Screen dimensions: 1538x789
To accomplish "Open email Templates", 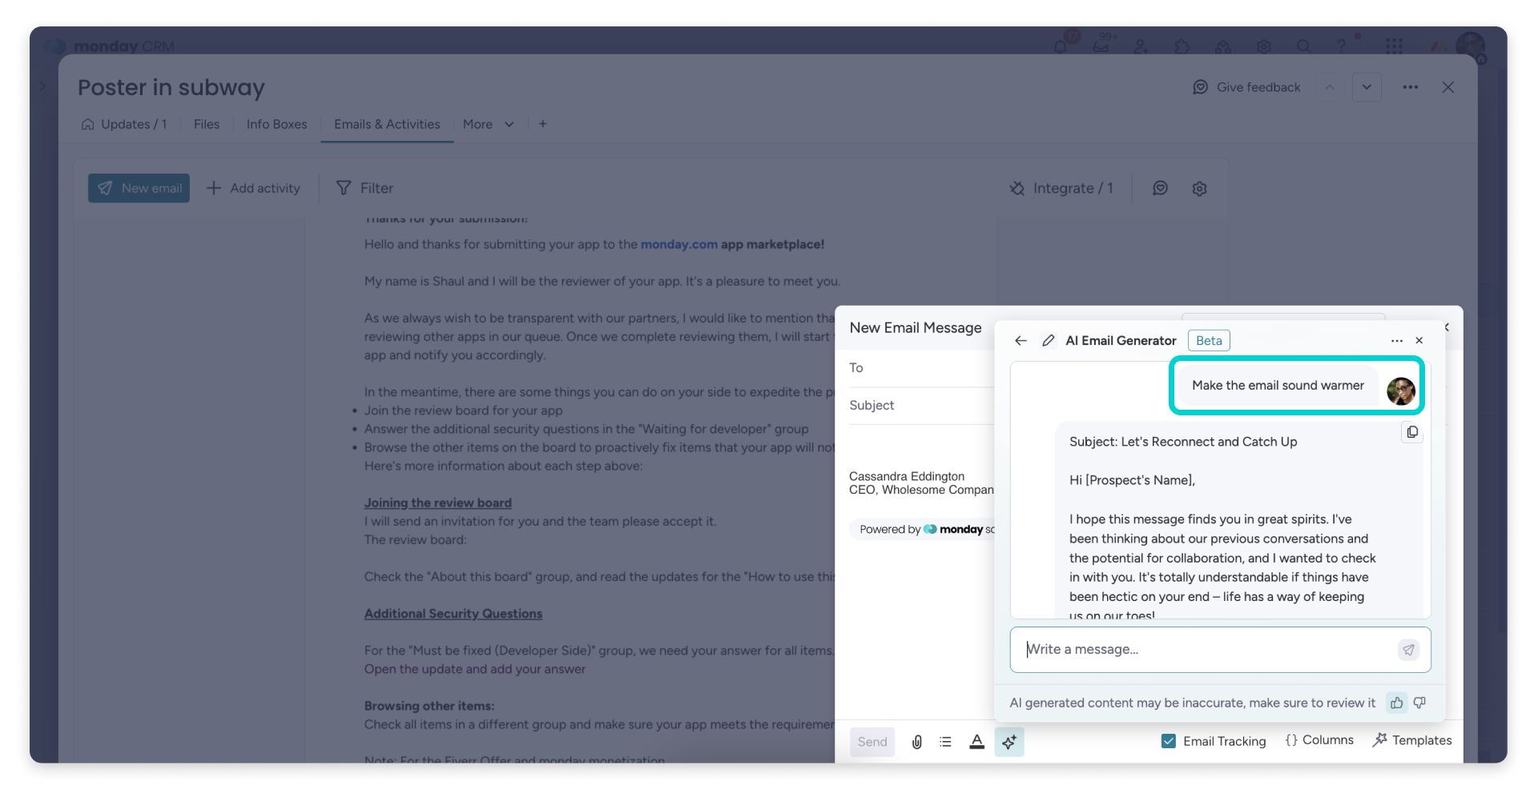I will point(1412,740).
